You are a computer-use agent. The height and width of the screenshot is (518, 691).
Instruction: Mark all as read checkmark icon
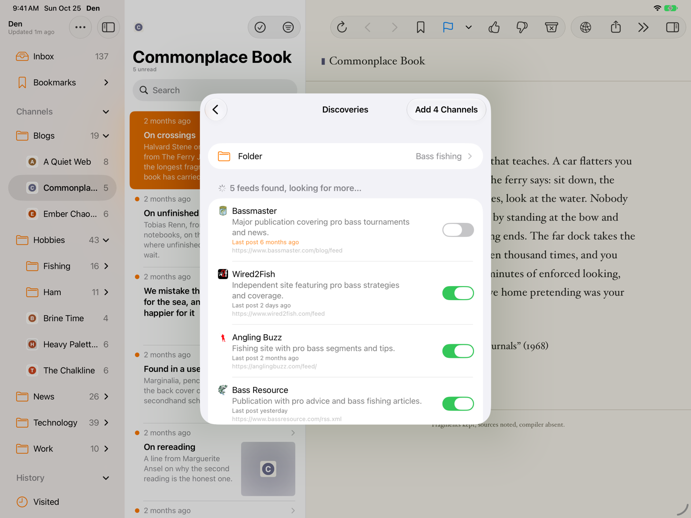click(x=260, y=27)
